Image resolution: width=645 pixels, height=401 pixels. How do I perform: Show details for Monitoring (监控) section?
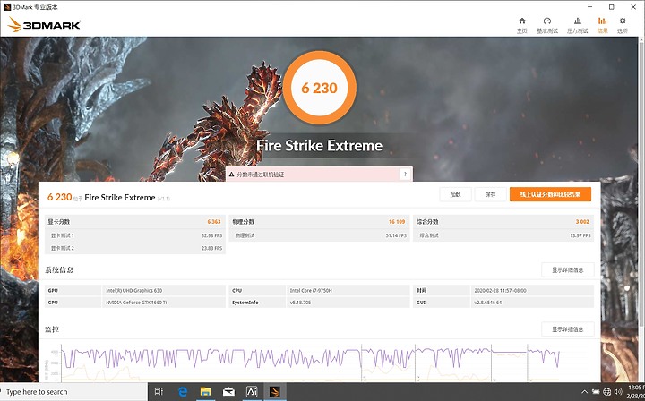(568, 329)
